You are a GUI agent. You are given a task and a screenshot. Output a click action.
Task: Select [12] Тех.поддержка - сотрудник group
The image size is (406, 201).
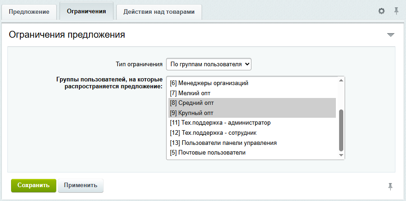click(252, 133)
